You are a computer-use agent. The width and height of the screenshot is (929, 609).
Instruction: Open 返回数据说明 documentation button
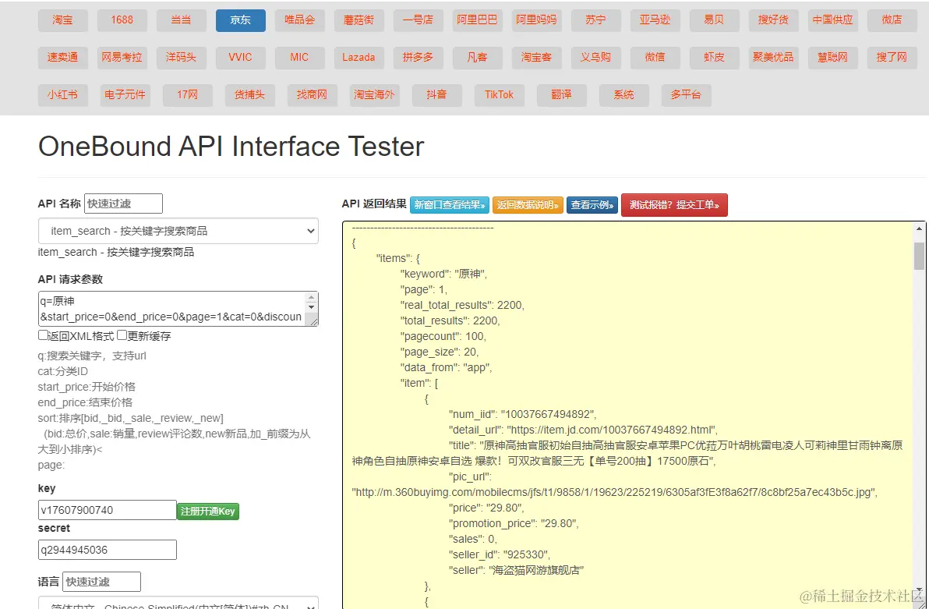tap(528, 205)
